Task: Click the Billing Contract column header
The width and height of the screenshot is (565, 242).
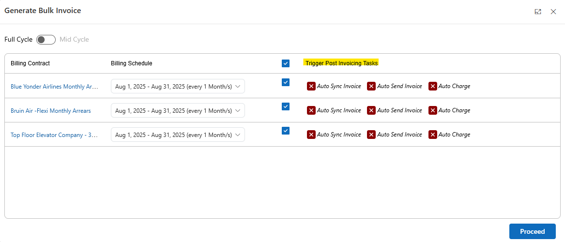Action: [x=31, y=63]
